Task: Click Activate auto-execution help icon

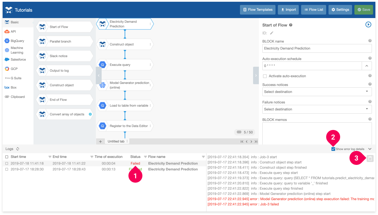Action: click(370, 76)
